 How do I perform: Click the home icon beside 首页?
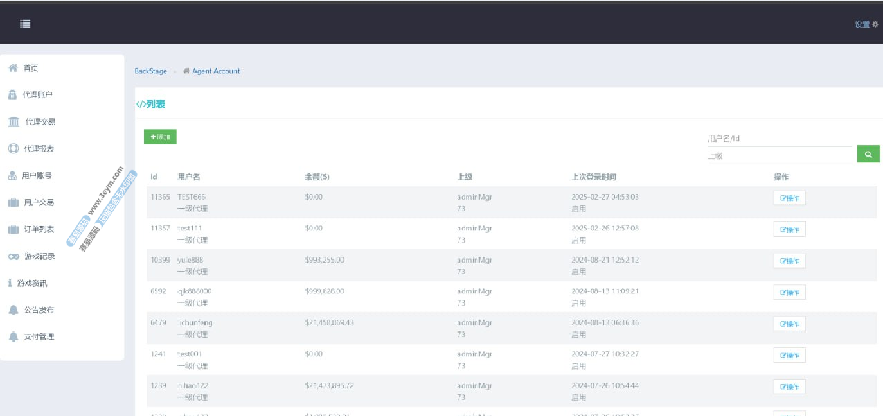point(13,68)
